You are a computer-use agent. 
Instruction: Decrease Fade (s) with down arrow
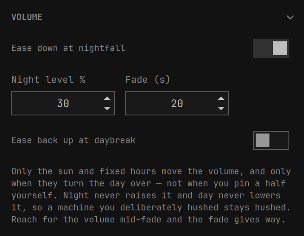click(x=221, y=108)
